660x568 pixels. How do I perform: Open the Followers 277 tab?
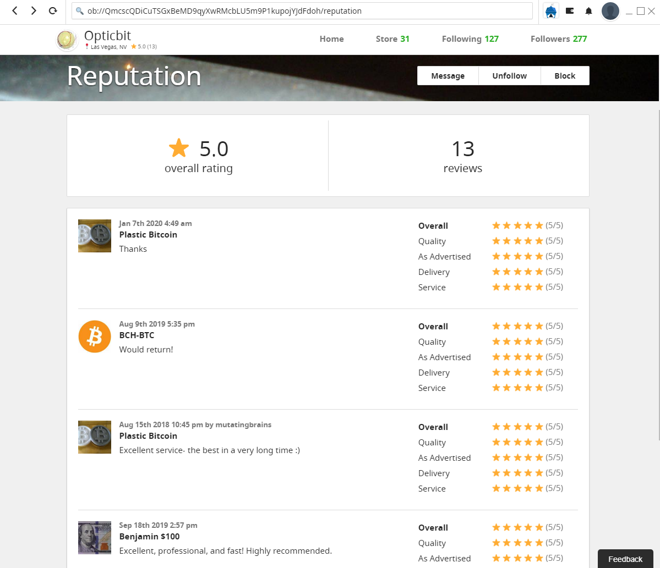click(x=559, y=39)
